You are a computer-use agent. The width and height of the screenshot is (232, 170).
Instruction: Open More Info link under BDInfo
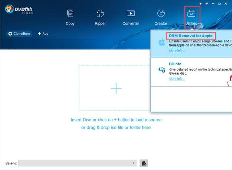(x=177, y=79)
